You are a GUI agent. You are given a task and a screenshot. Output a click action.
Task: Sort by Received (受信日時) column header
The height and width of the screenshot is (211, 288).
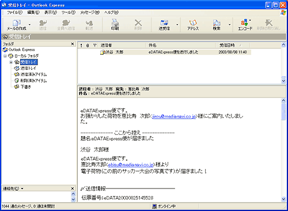(x=233, y=46)
